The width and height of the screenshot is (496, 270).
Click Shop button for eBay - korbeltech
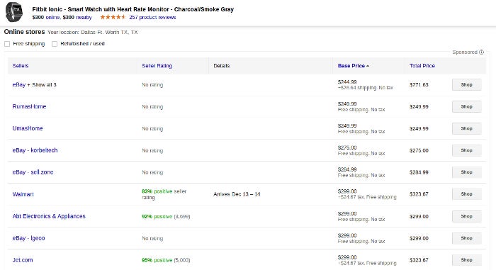coord(466,150)
